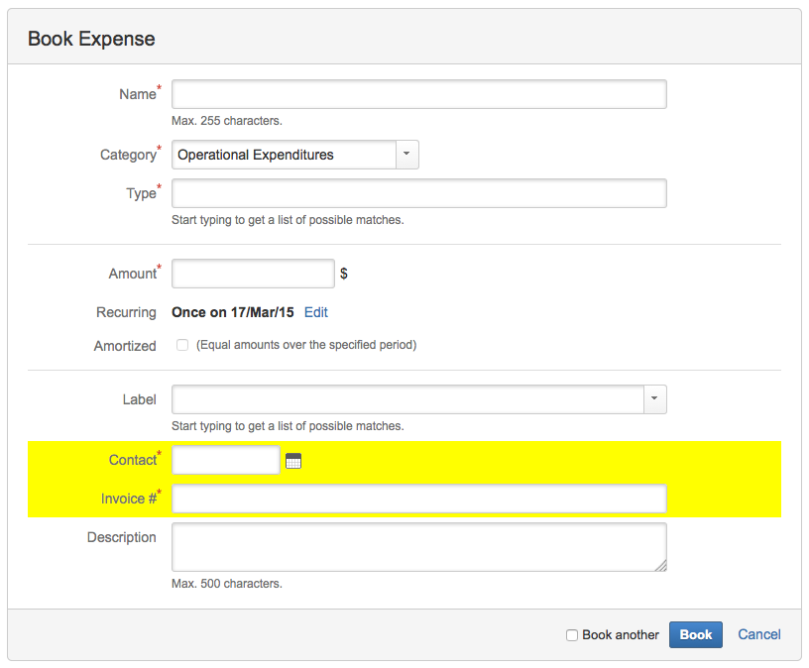Open the contact picker icon beside Contact field

coord(293,460)
